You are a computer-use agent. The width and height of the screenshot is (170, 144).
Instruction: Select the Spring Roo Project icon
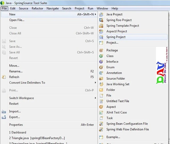(x=101, y=20)
